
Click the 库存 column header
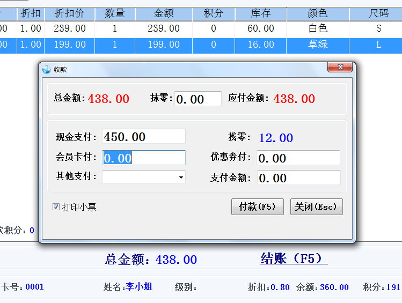click(261, 13)
